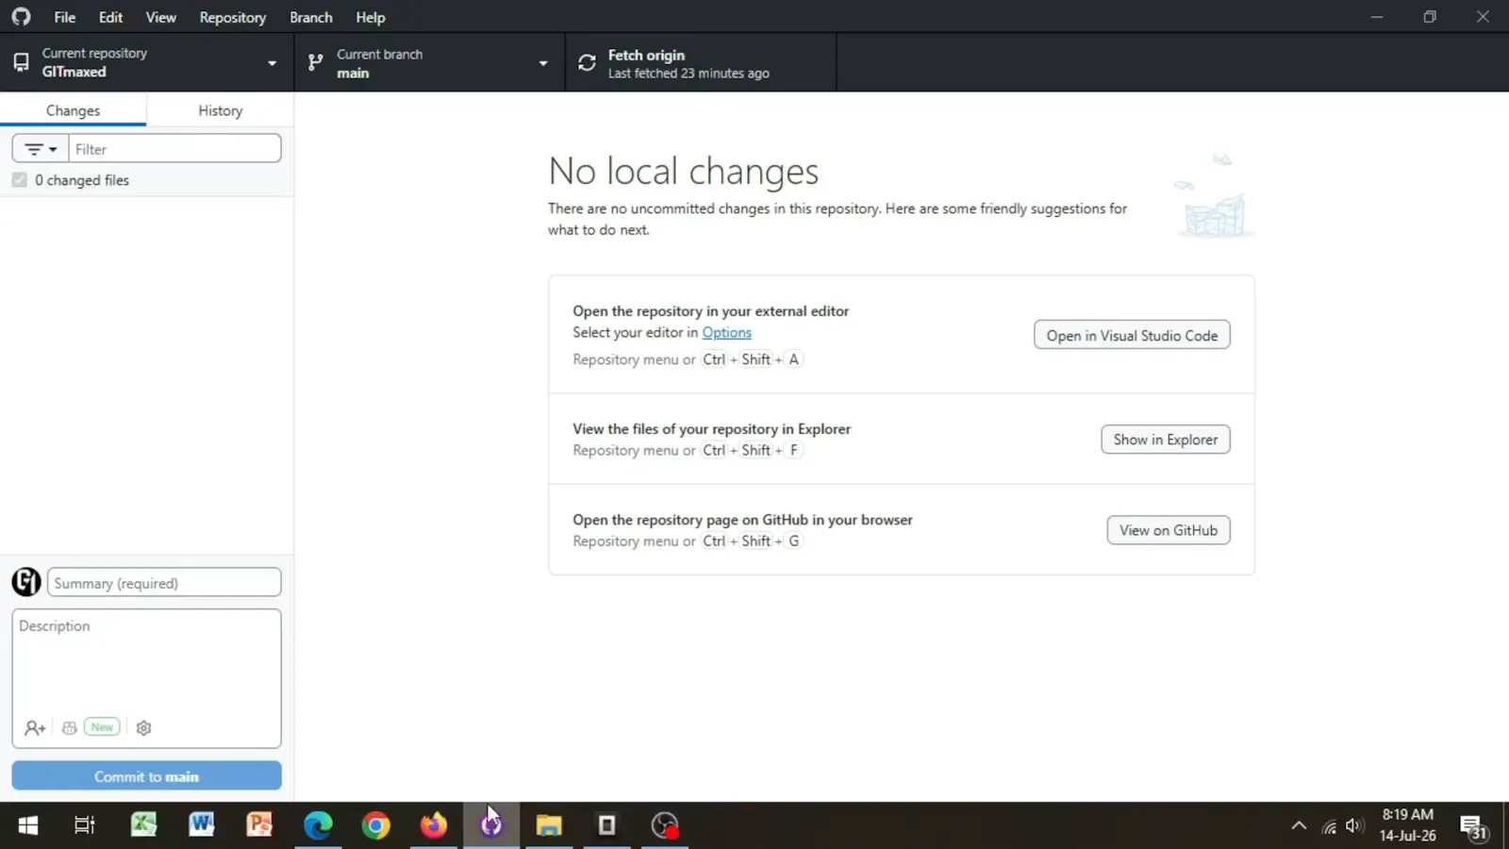1509x849 pixels.
Task: Click the Copilot generate commit message icon
Action: tap(69, 727)
